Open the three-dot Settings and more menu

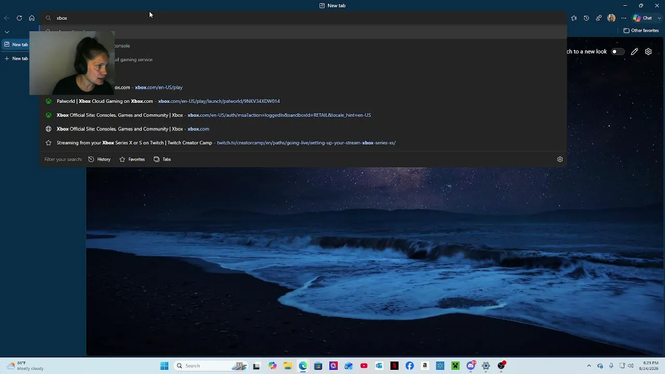(x=623, y=18)
